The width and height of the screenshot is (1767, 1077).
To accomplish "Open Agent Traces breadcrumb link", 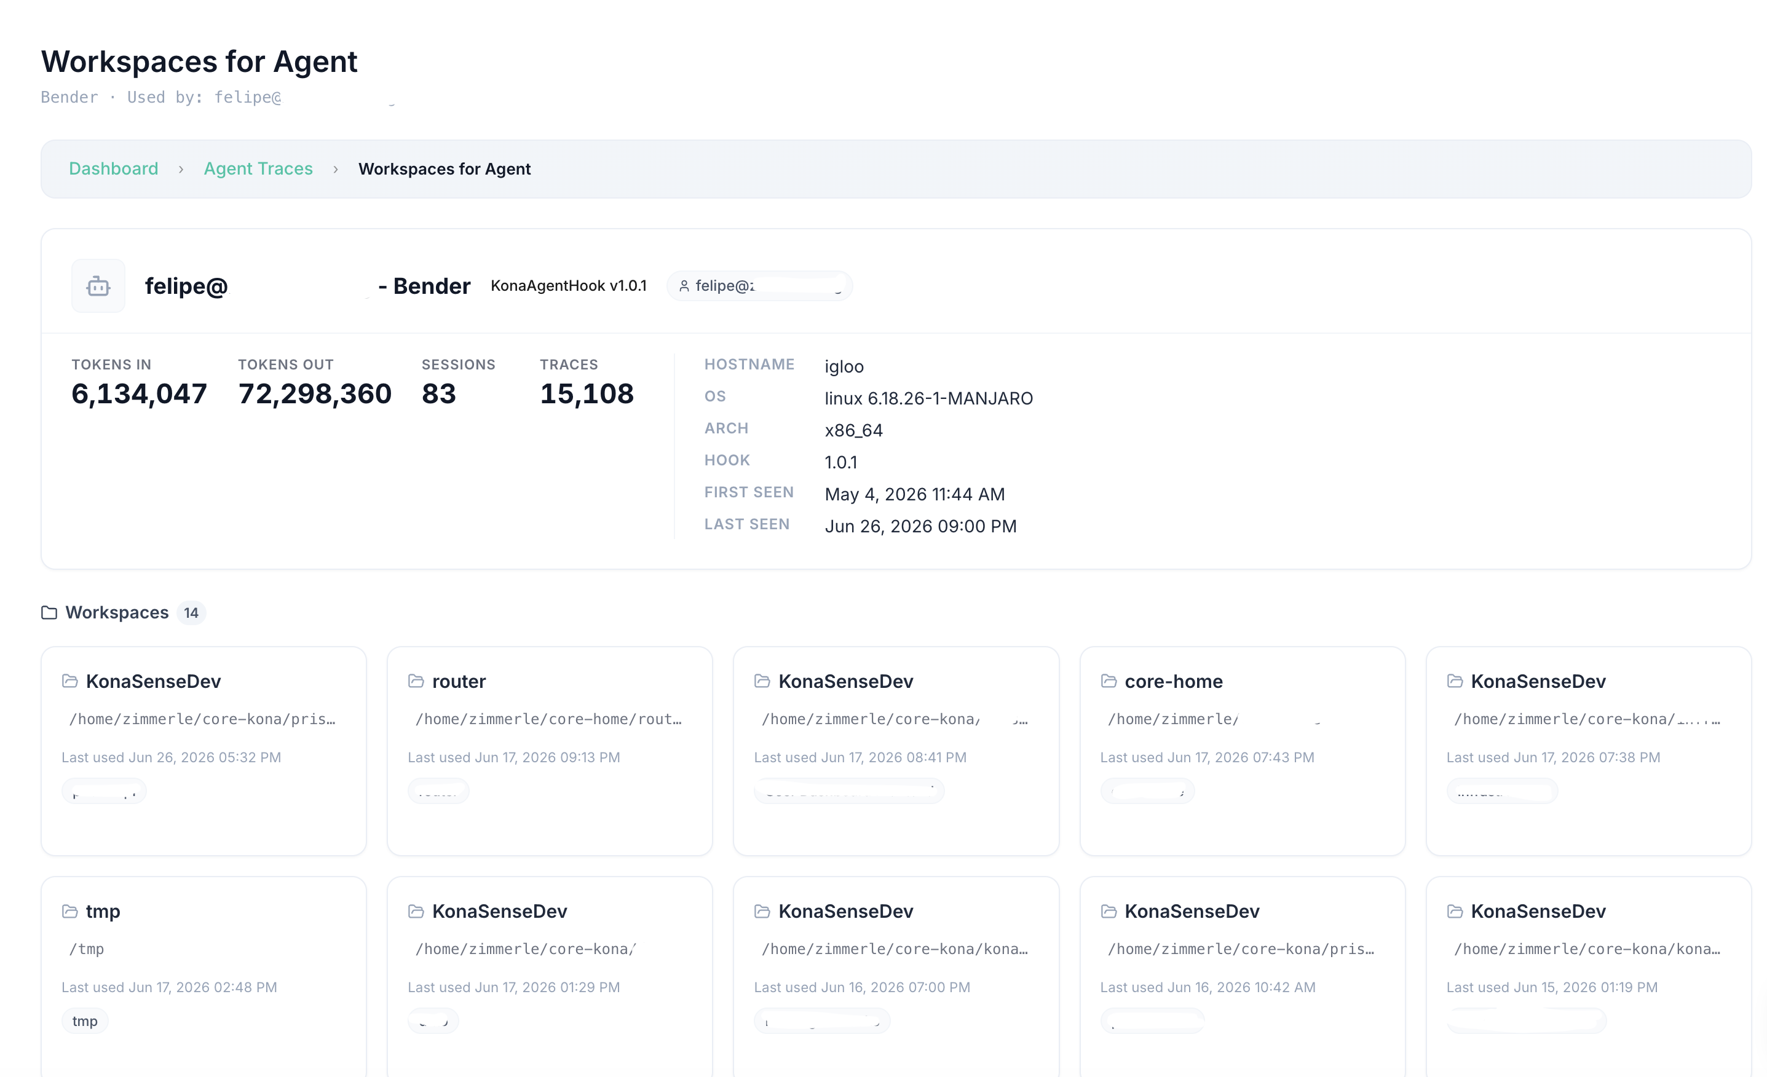I will pos(258,168).
